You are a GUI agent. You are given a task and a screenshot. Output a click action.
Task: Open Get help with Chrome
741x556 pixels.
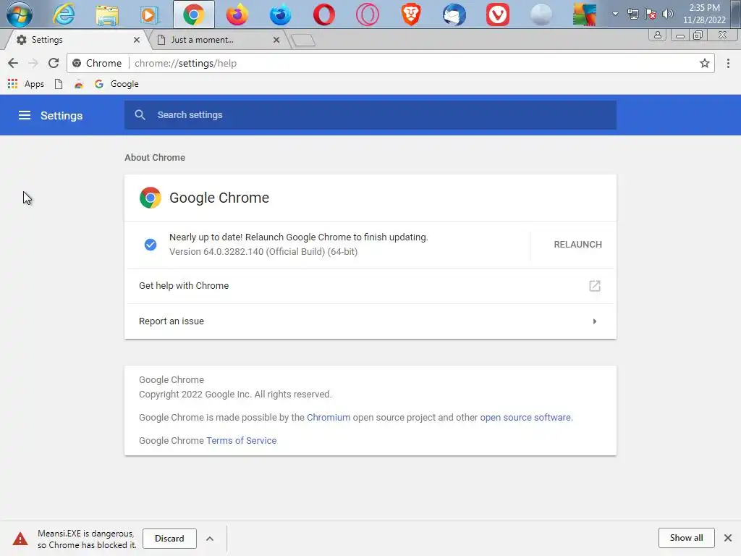(370, 285)
